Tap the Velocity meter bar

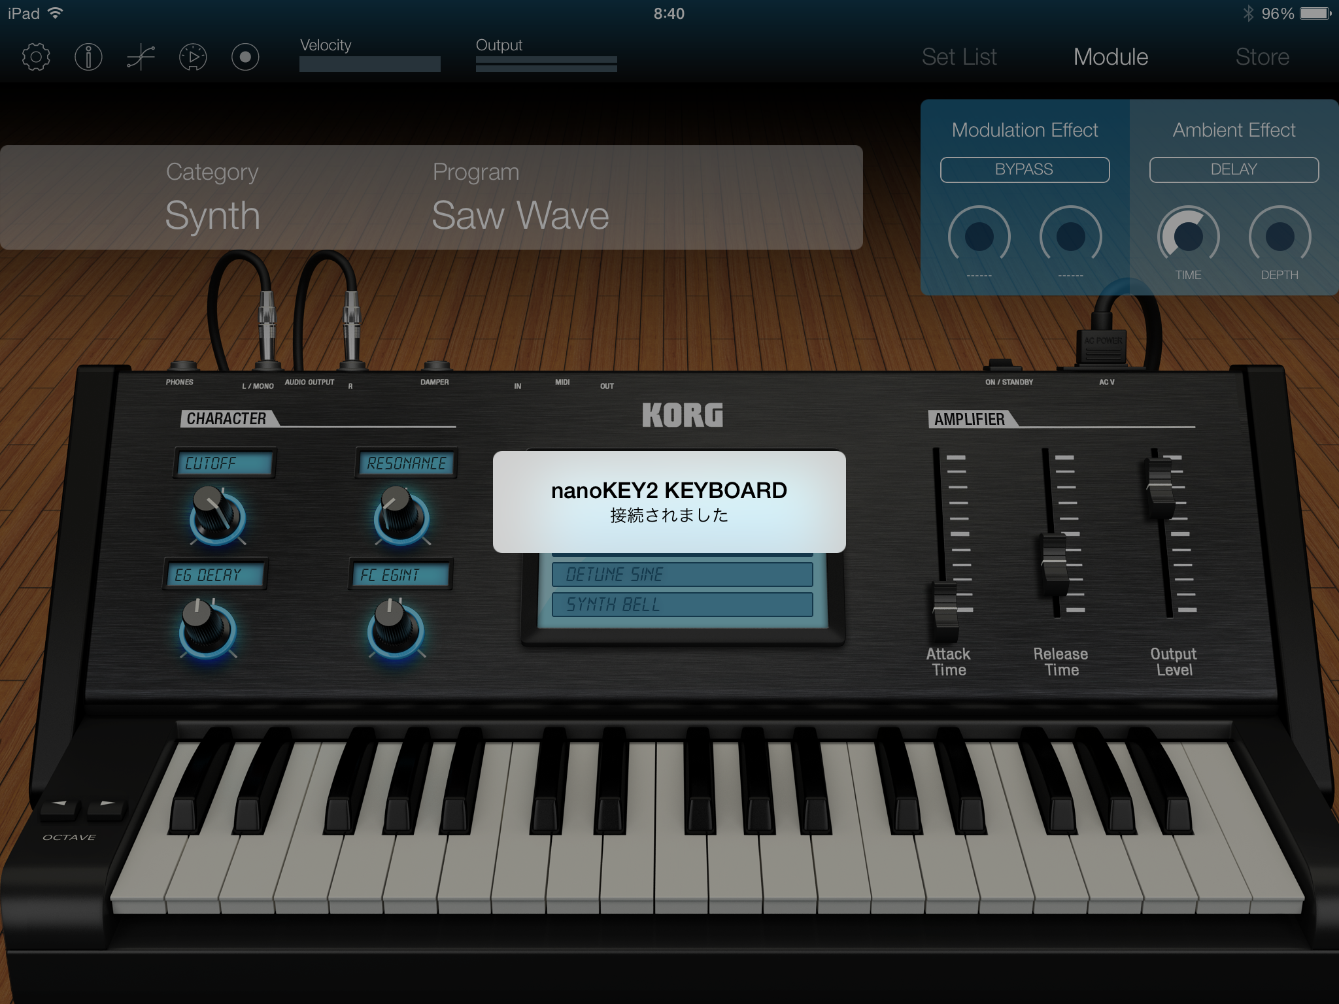click(370, 64)
